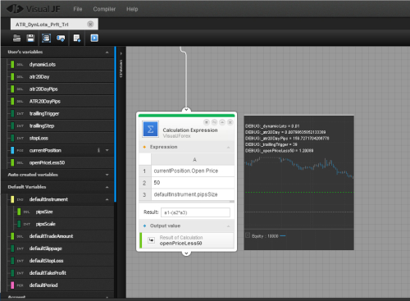Click the second round button in block header
410x301 pixels.
pyautogui.click(x=215, y=122)
